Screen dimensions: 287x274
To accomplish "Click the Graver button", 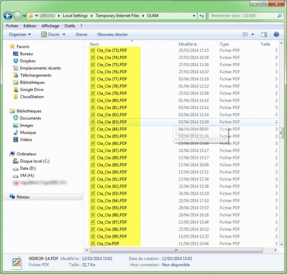I will (81, 34).
